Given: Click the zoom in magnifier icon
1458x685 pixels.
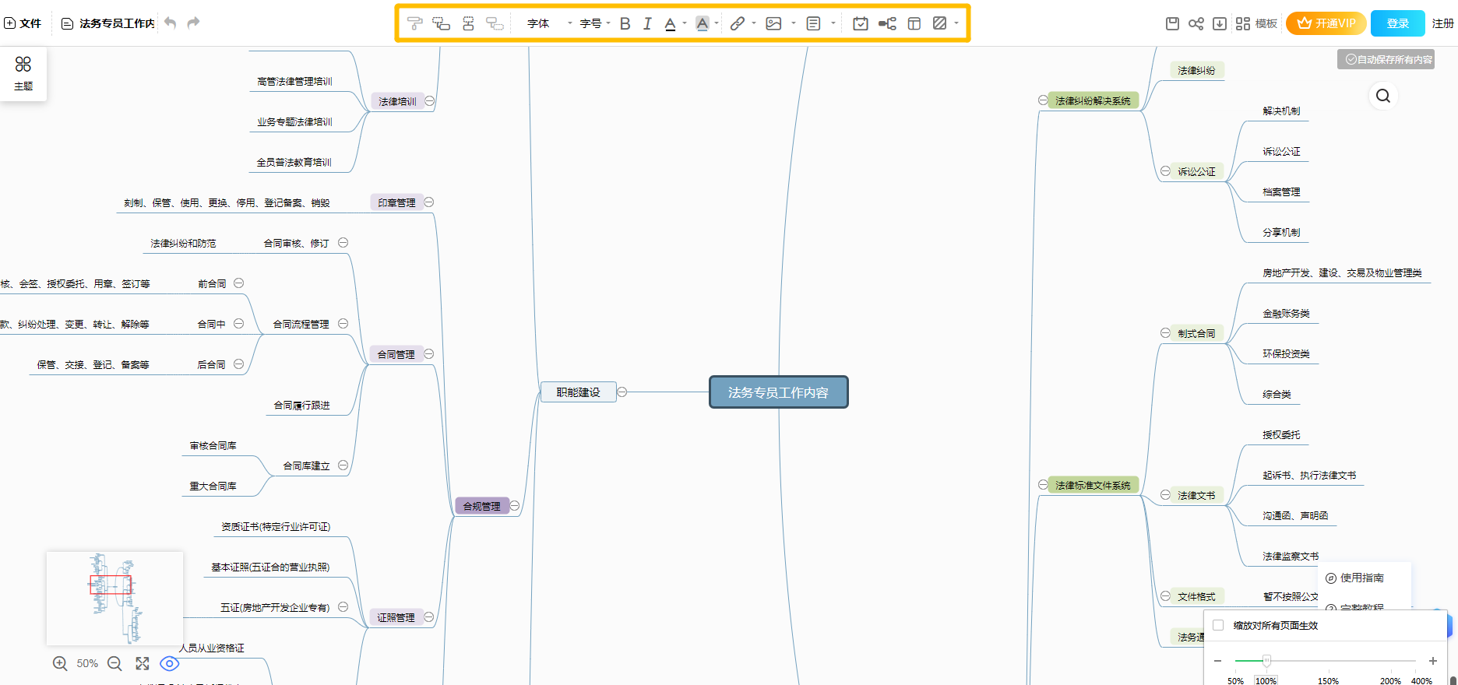Looking at the screenshot, I should point(60,663).
